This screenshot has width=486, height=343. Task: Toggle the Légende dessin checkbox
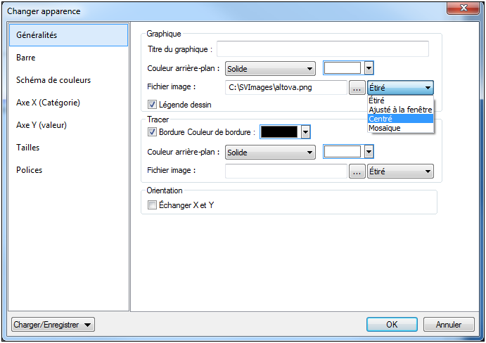point(152,105)
